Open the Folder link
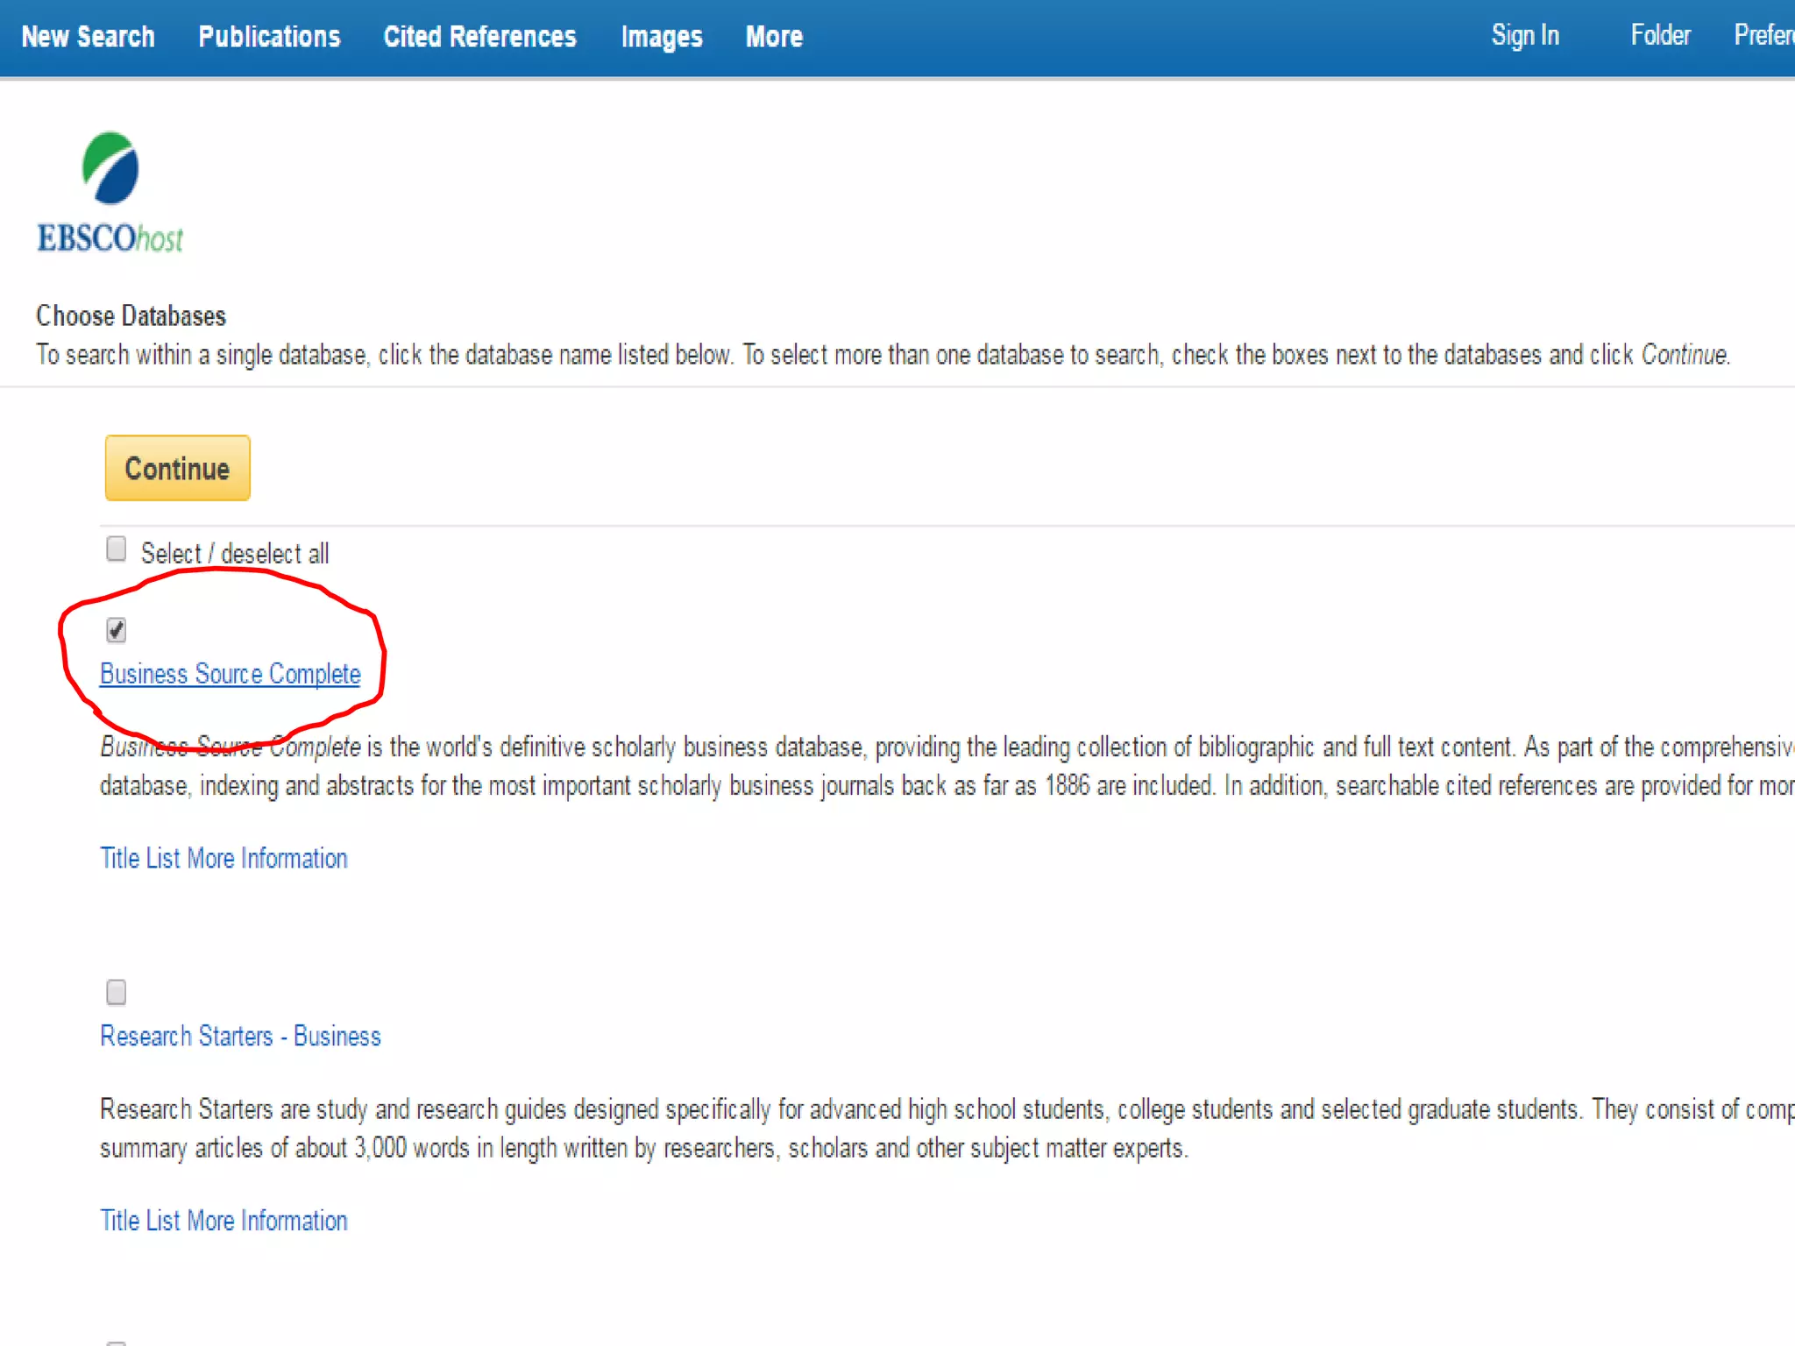Viewport: 1795px width, 1346px height. (x=1660, y=35)
